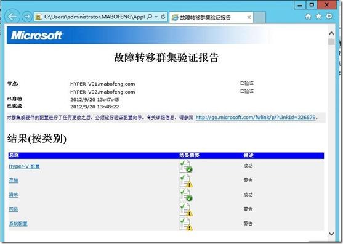The width and height of the screenshot is (343, 244).
Task: Close the 故障转移群集验证报告 tab
Action: click(x=249, y=17)
